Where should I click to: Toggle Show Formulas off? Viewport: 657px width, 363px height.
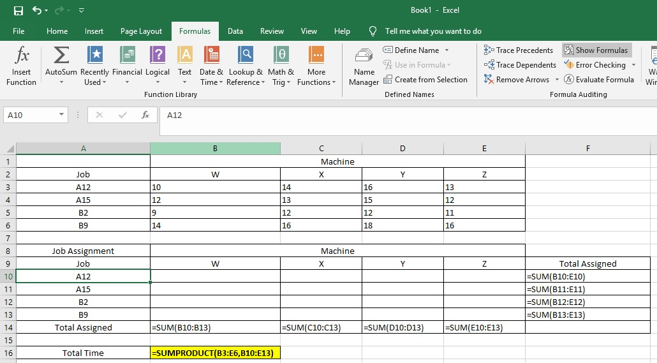pyautogui.click(x=596, y=50)
